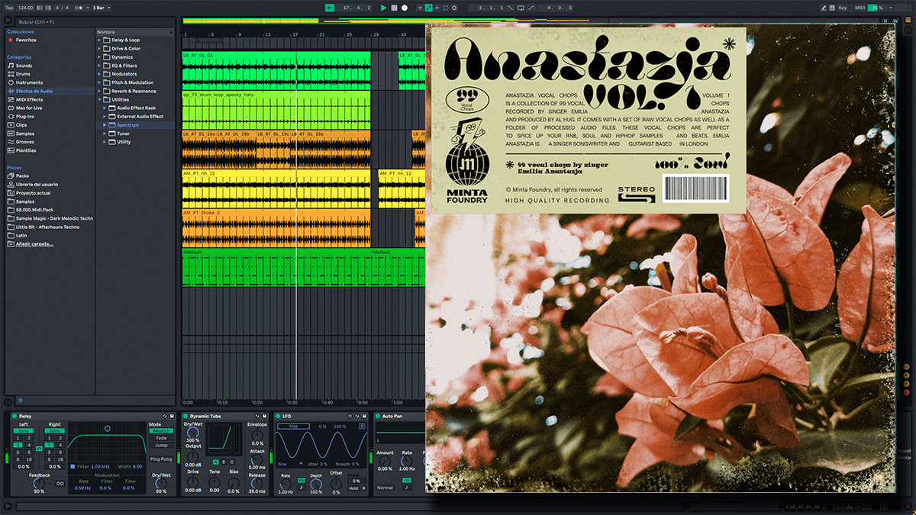Image resolution: width=916 pixels, height=515 pixels.
Task: Click the Tuner device icon
Action: 112,134
